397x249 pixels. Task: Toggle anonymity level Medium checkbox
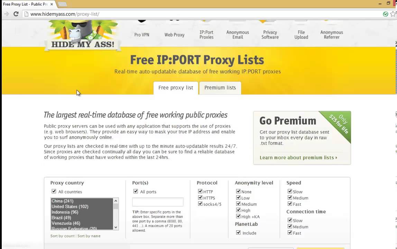[238, 204]
